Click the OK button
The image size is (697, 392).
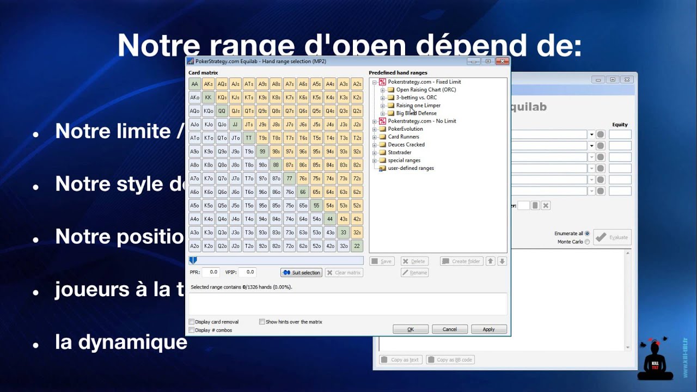[x=411, y=329]
